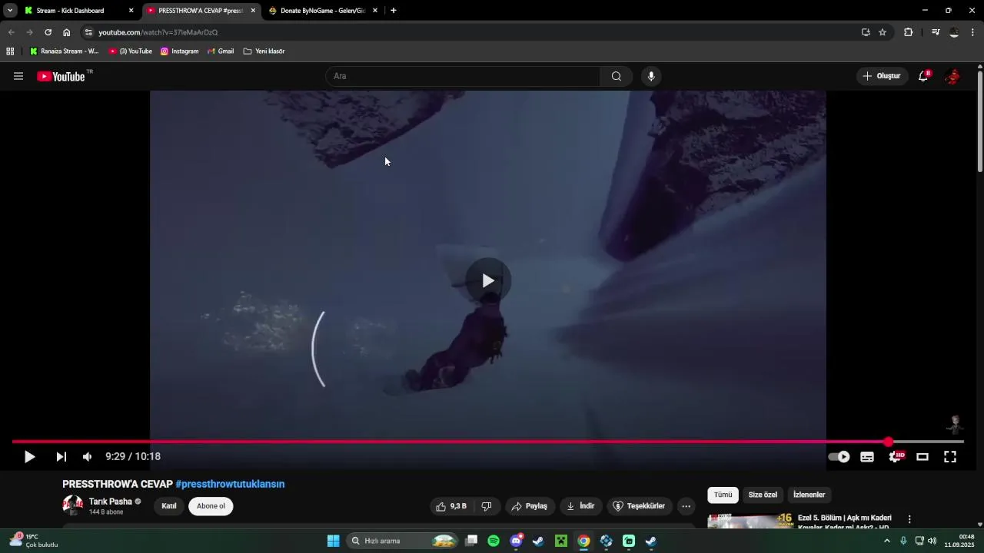Open the more actions three-dot menu

(686, 506)
